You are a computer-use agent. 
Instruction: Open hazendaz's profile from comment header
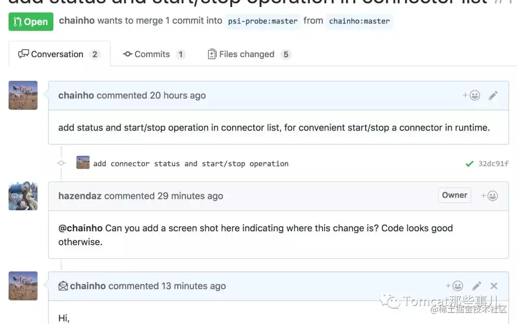79,196
